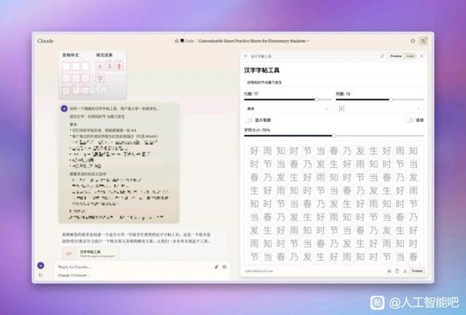The image size is (466, 315).
Task: Switch to the Preview tab
Action: click(x=396, y=56)
